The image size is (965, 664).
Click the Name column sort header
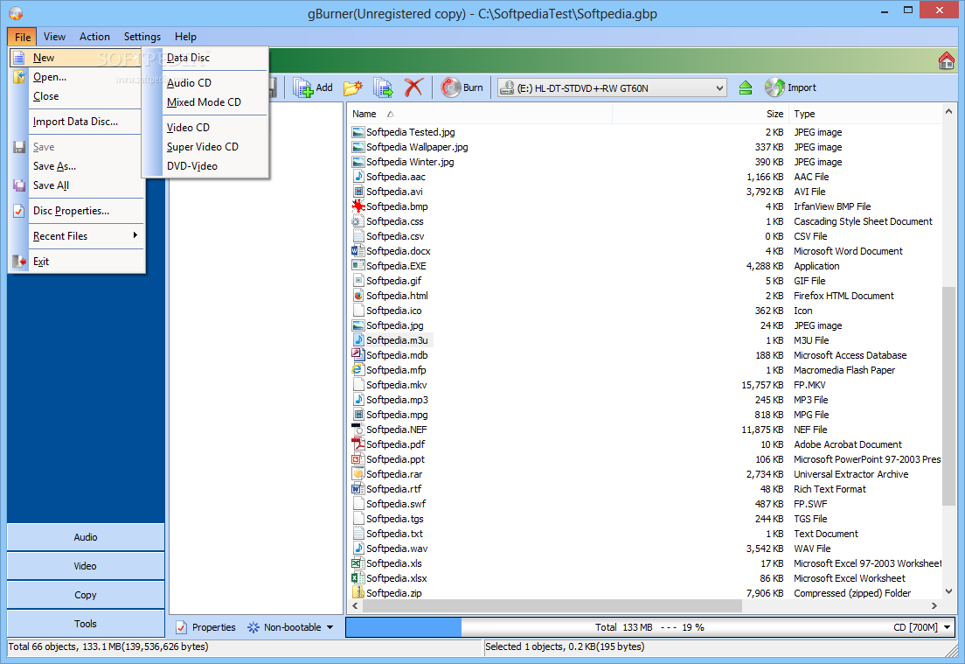tap(479, 114)
